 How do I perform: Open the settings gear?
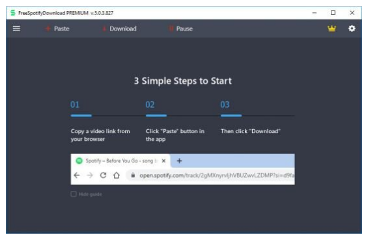[x=352, y=29]
